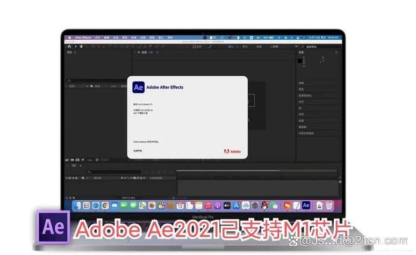Open Launchpad from the dock

87,206
